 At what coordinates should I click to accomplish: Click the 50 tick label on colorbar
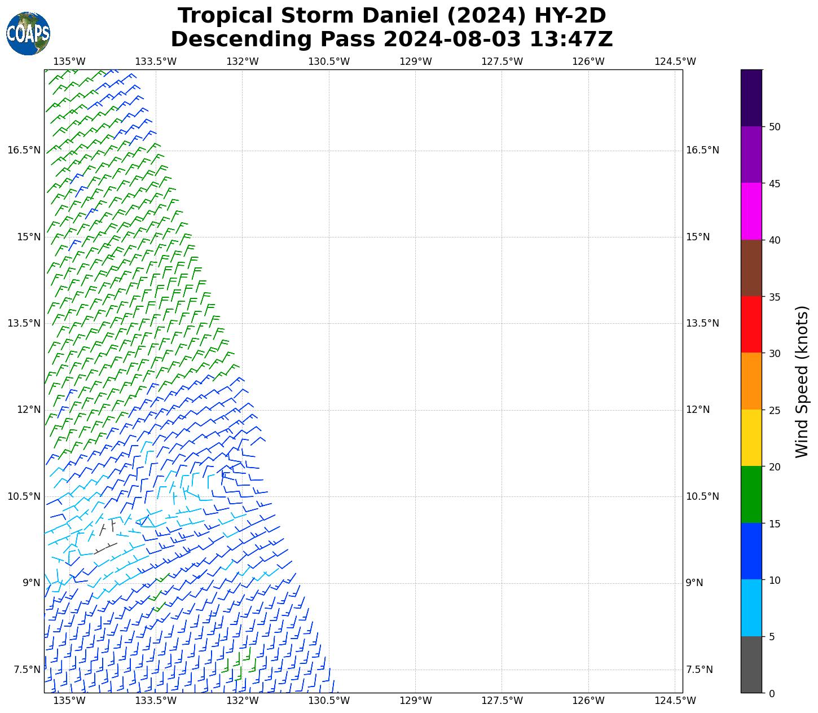click(774, 127)
